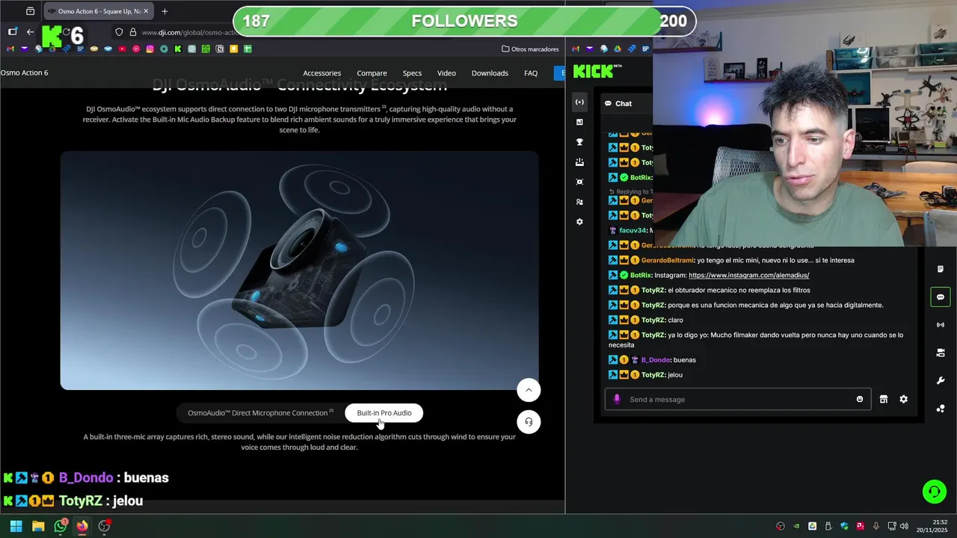
Task: Click username GerardoBeltrami in mic mini message
Action: click(668, 260)
